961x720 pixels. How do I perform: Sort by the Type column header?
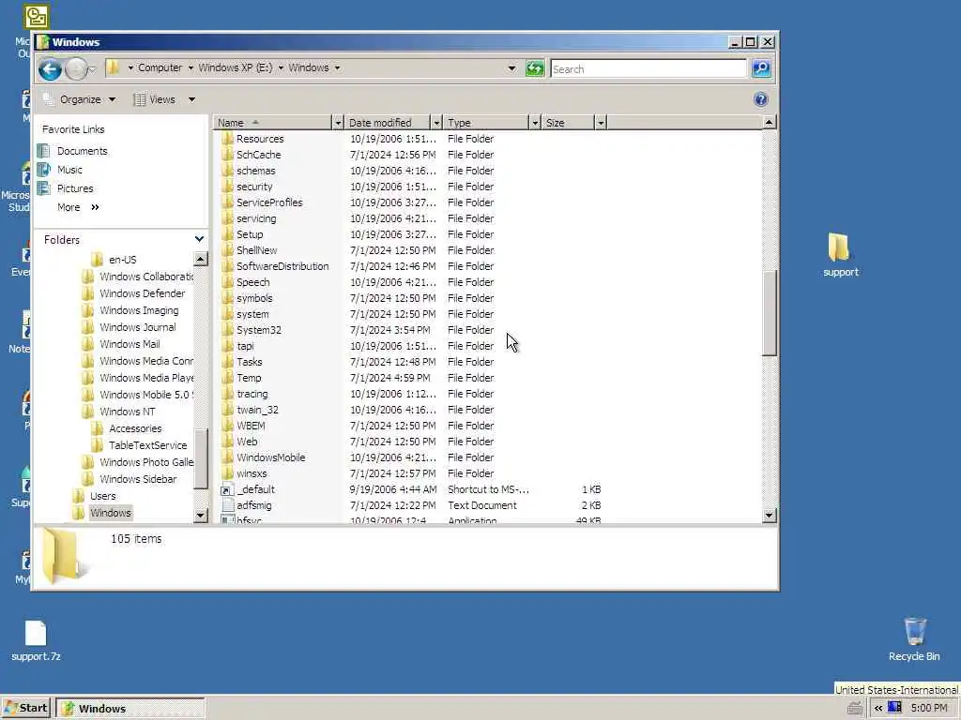point(486,123)
